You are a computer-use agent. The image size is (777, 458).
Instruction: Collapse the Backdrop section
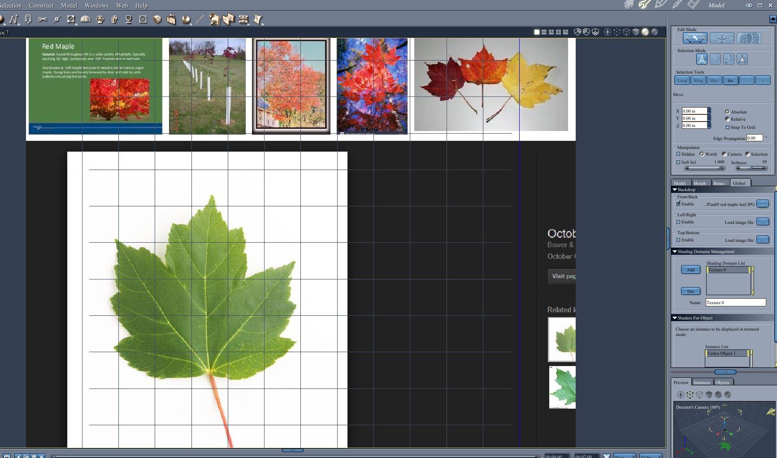674,190
